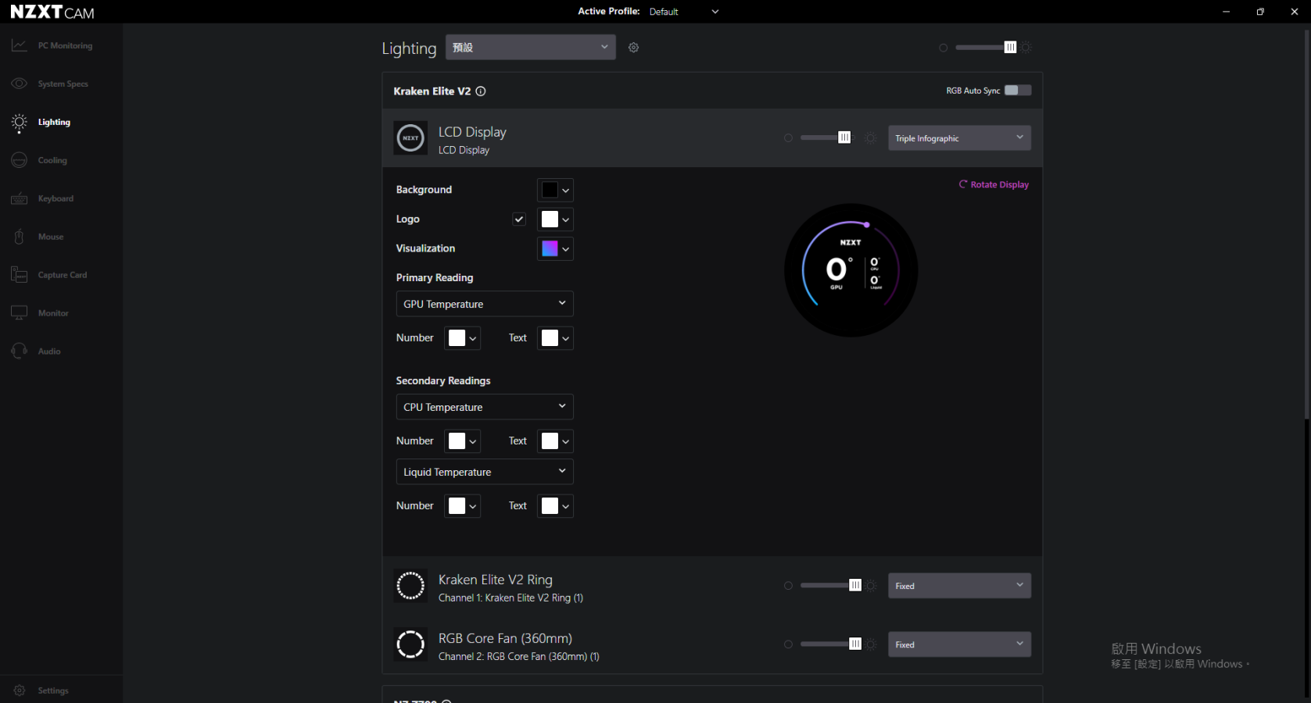Select the Keyboard icon in sidebar

coord(20,198)
